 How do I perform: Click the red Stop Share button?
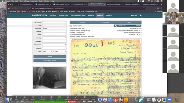pyautogui.click(x=72, y=102)
